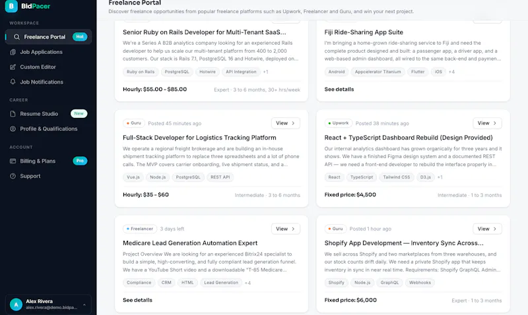Click the BidPacer logo icon
Screen dimensions: 528x315
11,6
